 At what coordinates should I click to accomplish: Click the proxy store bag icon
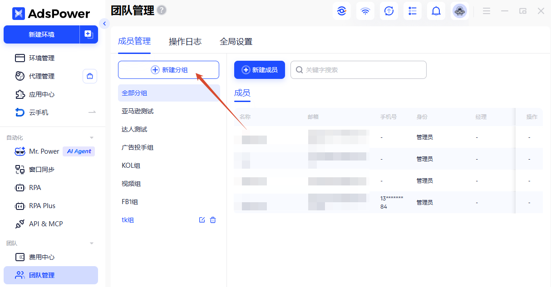pyautogui.click(x=90, y=76)
